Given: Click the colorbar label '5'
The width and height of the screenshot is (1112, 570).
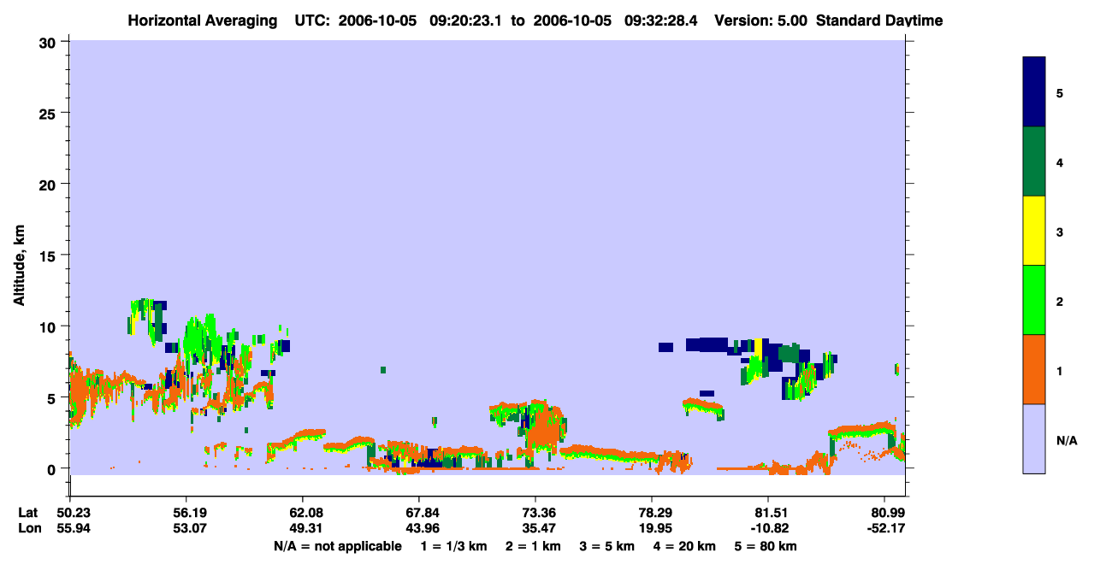Looking at the screenshot, I should 1060,92.
